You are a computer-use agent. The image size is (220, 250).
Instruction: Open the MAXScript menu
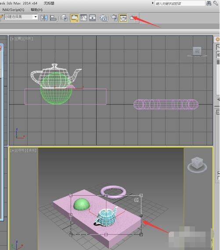pos(14,10)
